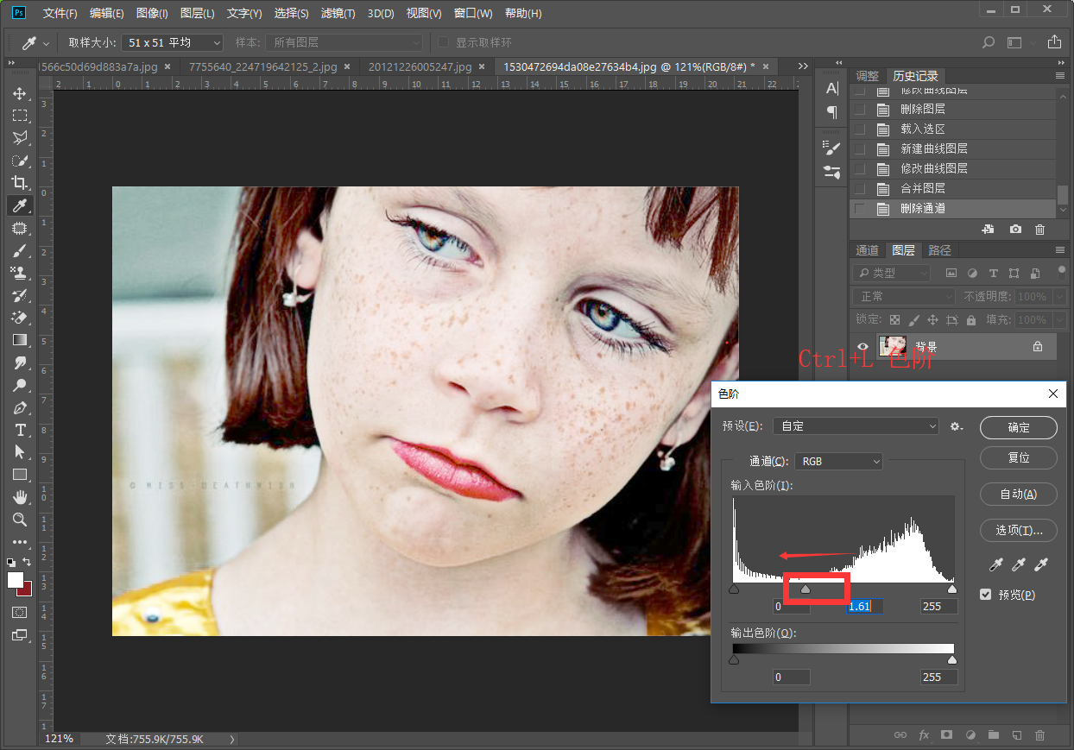Click the midtone input levels slider handle
Viewport: 1074px width, 750px height.
805,589
